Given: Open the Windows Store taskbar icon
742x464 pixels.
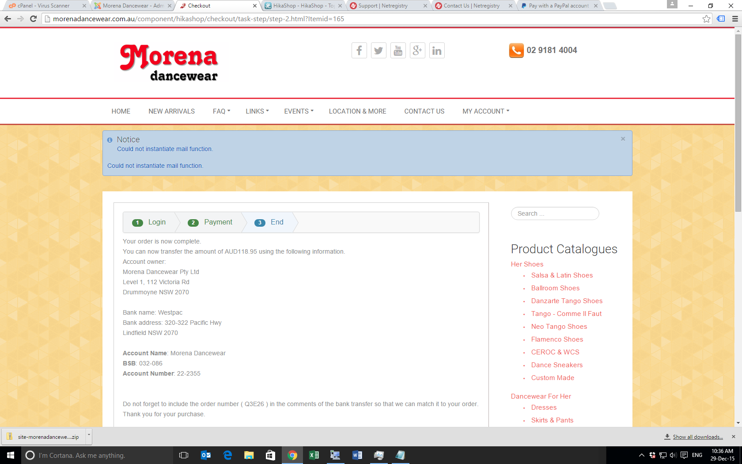Looking at the screenshot, I should [x=271, y=455].
